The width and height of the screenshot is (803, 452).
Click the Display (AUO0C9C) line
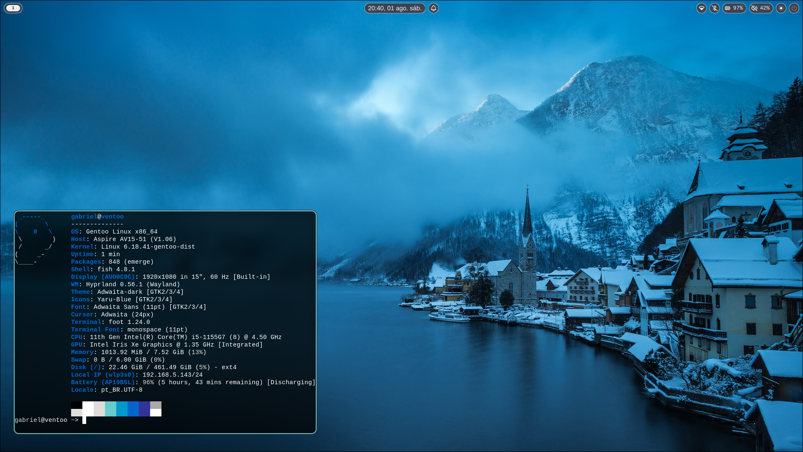(171, 277)
